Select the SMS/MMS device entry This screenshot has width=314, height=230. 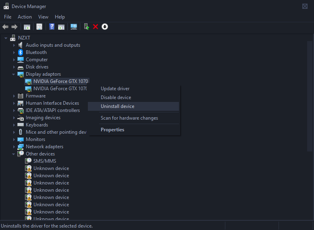coord(45,161)
